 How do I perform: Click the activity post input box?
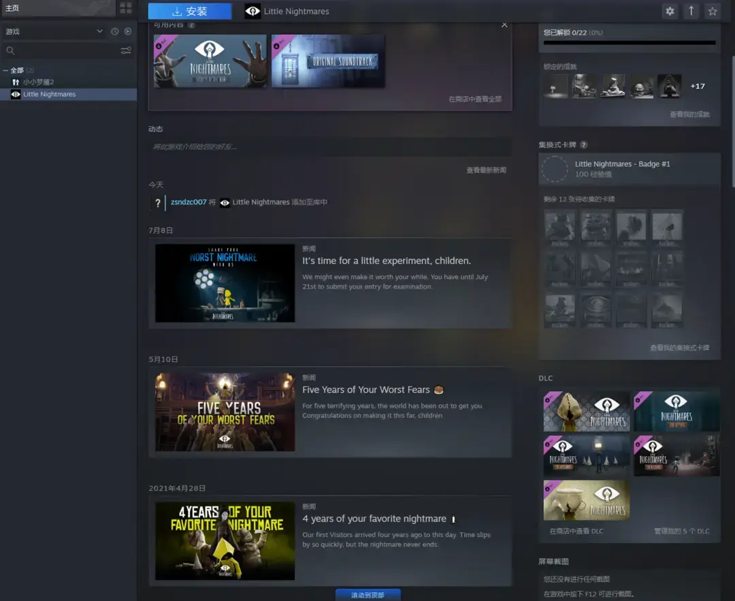(x=330, y=147)
